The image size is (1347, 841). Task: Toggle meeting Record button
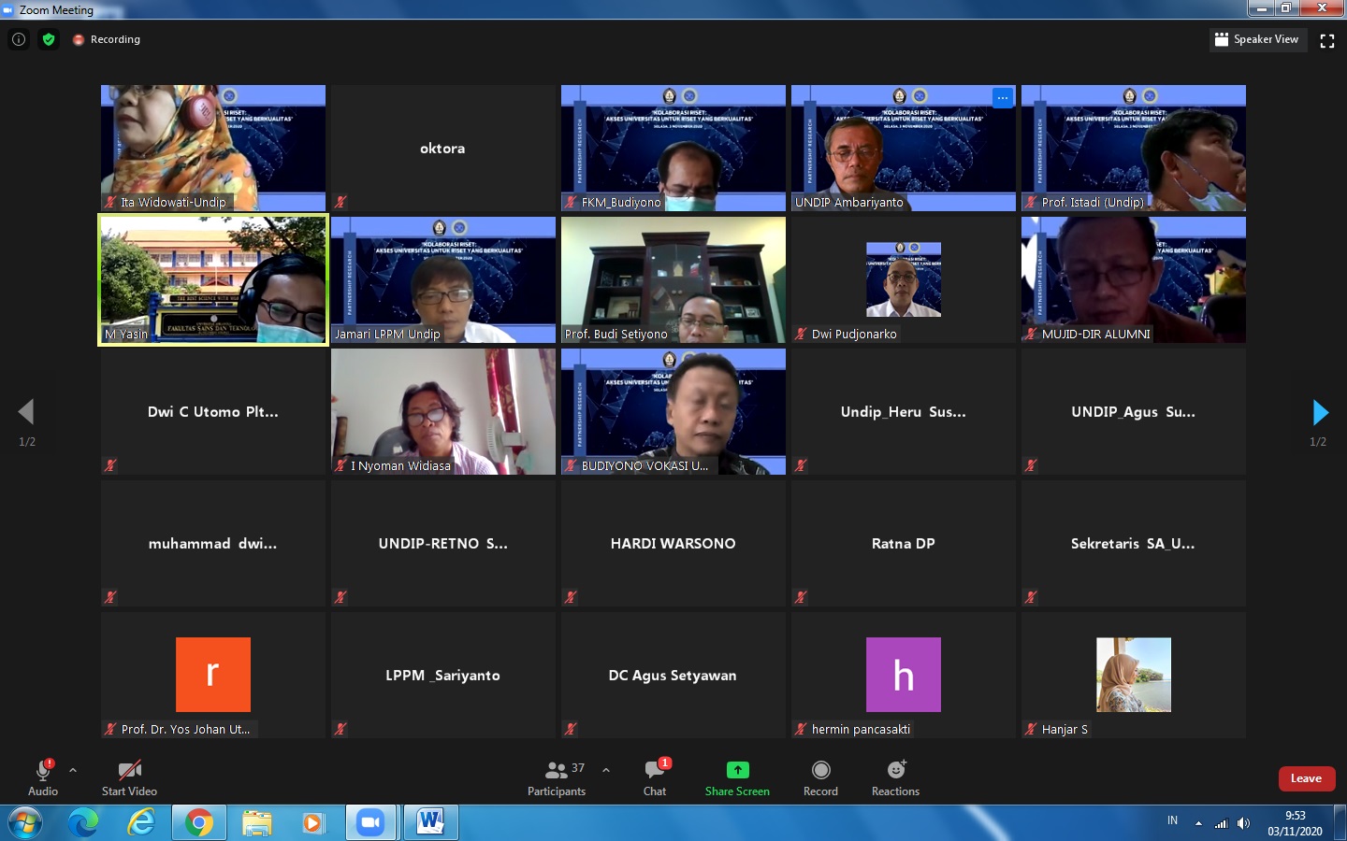tap(820, 777)
